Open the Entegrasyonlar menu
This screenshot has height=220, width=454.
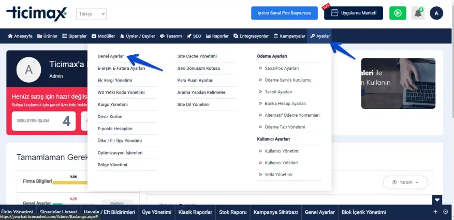click(251, 36)
